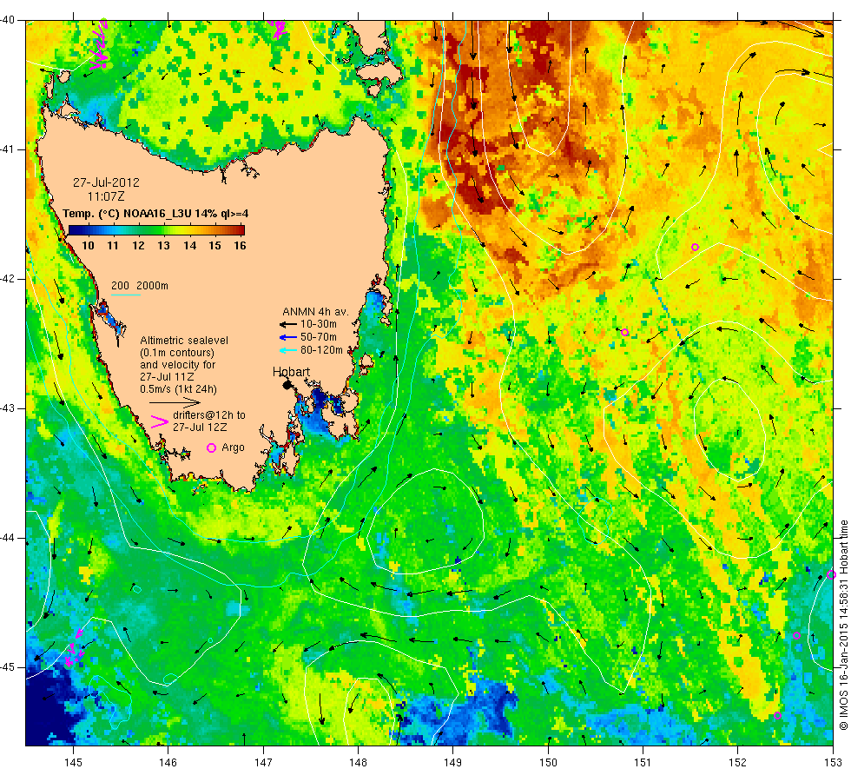Select Argo float marker near 152.6E, 44.8S

pos(797,635)
